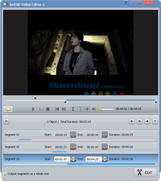Click the 00:00:52 / 00:04:25 time display
The width and height of the screenshot is (161, 181).
(x=128, y=109)
